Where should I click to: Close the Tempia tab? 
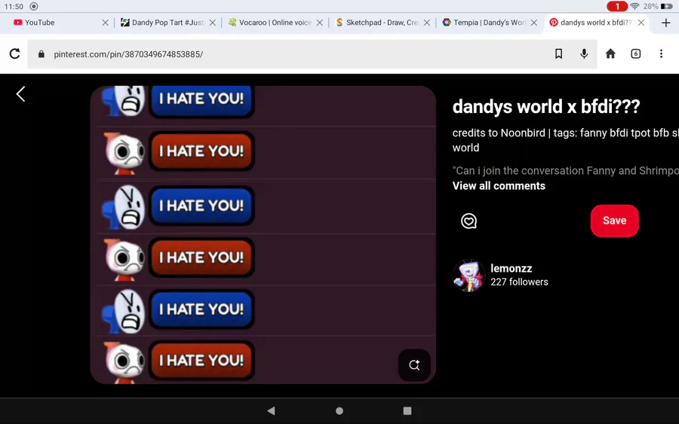534,23
